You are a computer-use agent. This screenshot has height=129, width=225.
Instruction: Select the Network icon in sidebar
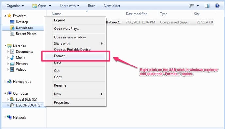coord(9,117)
